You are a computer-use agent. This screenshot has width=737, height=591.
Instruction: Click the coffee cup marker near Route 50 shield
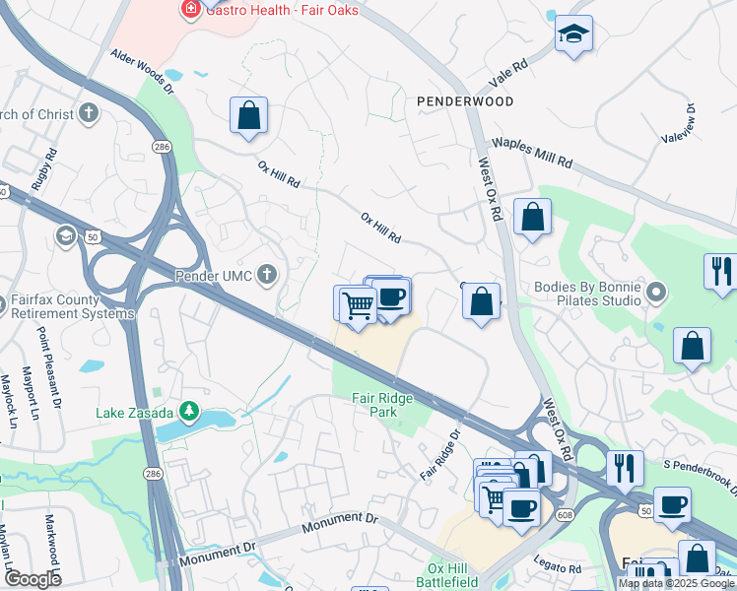(672, 508)
